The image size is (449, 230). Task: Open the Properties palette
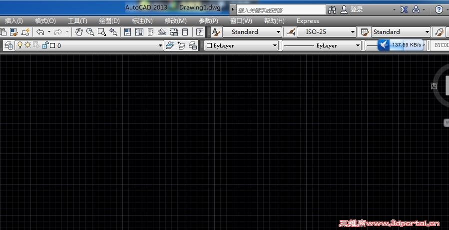[x=128, y=32]
